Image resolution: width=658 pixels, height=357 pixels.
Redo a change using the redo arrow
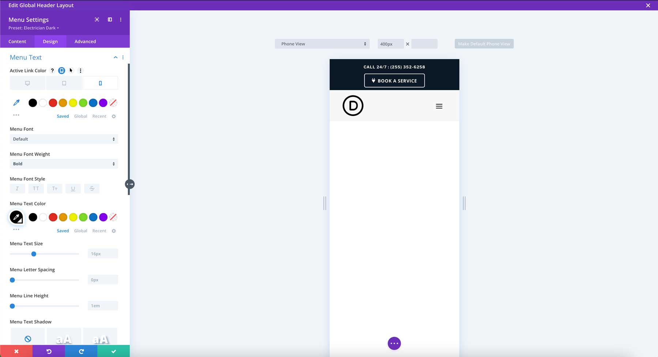coord(81,351)
